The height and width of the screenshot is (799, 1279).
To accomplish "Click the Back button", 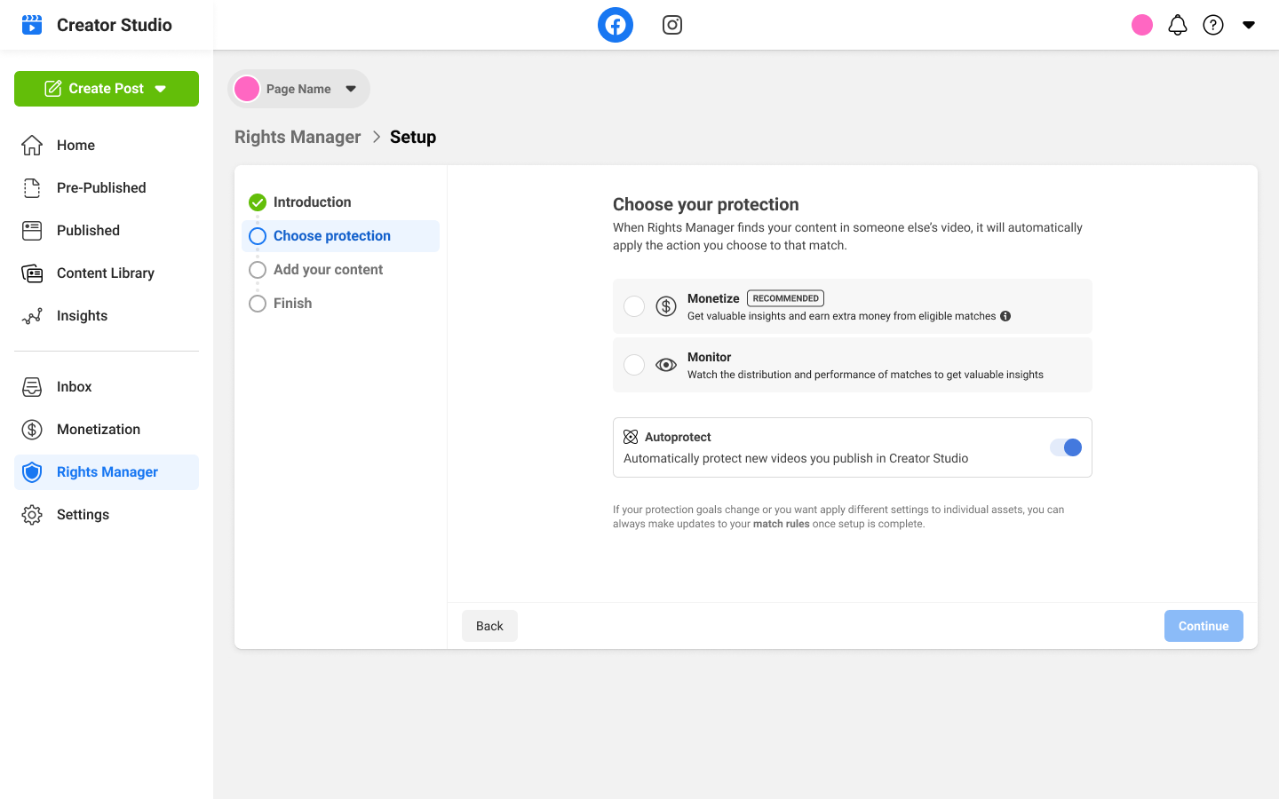I will 489,626.
